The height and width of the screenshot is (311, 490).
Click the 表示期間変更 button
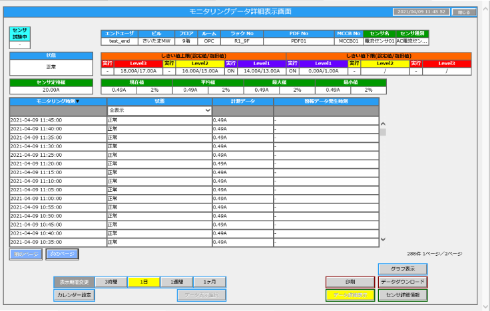pyautogui.click(x=74, y=282)
